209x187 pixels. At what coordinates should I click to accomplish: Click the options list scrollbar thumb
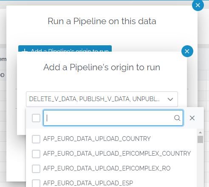point(200,139)
